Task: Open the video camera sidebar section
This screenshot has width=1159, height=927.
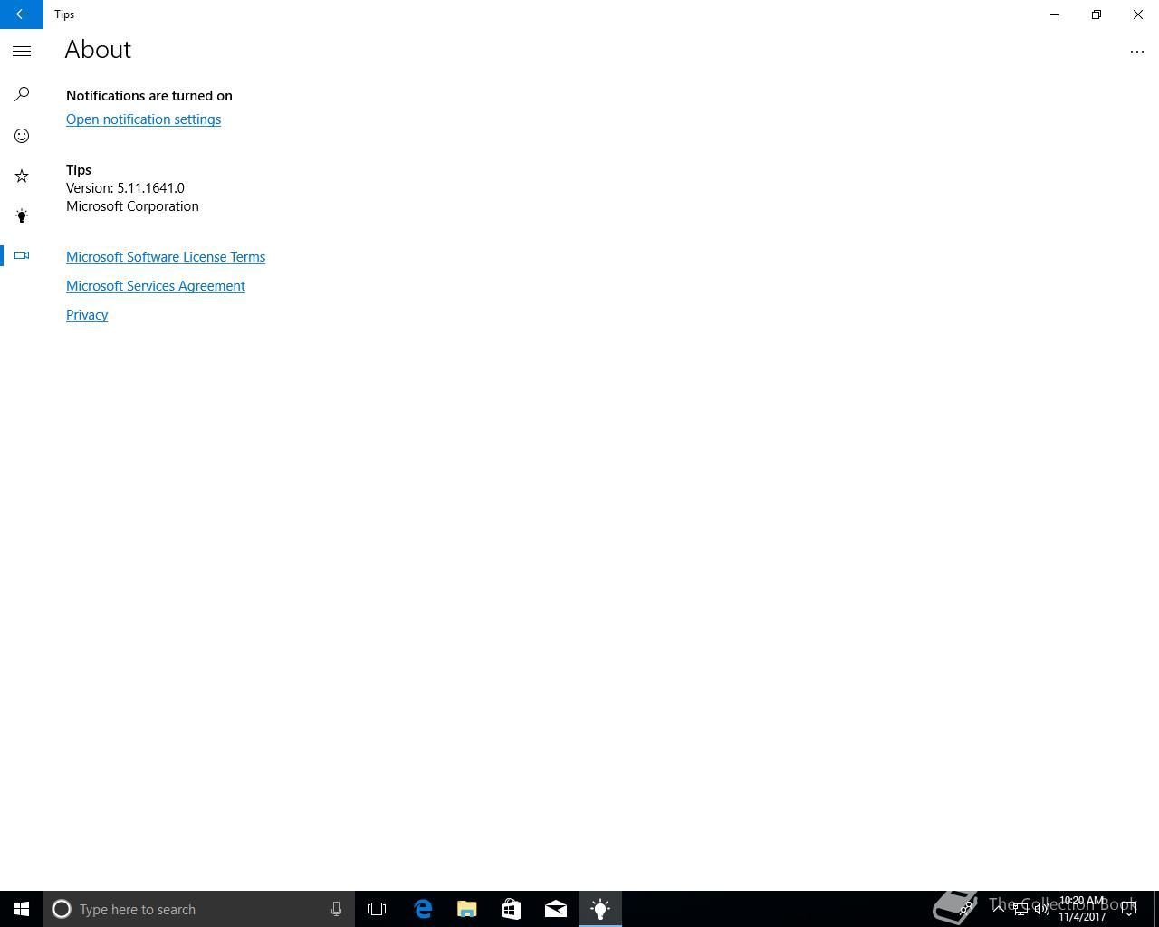Action: [22, 255]
